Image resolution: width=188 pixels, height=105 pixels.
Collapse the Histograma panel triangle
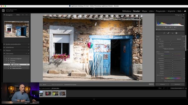184,15
